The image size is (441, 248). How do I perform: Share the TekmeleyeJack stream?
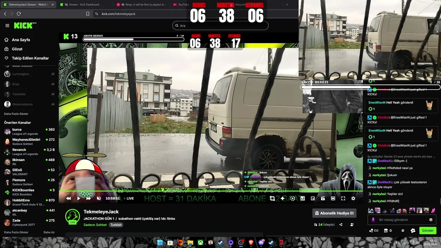(x=341, y=225)
